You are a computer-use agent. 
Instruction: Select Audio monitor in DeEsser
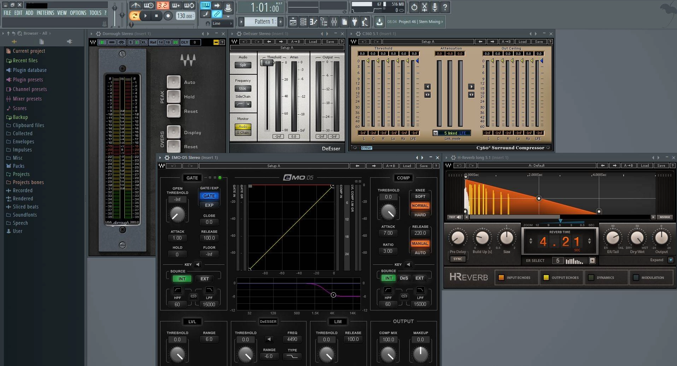(x=243, y=127)
